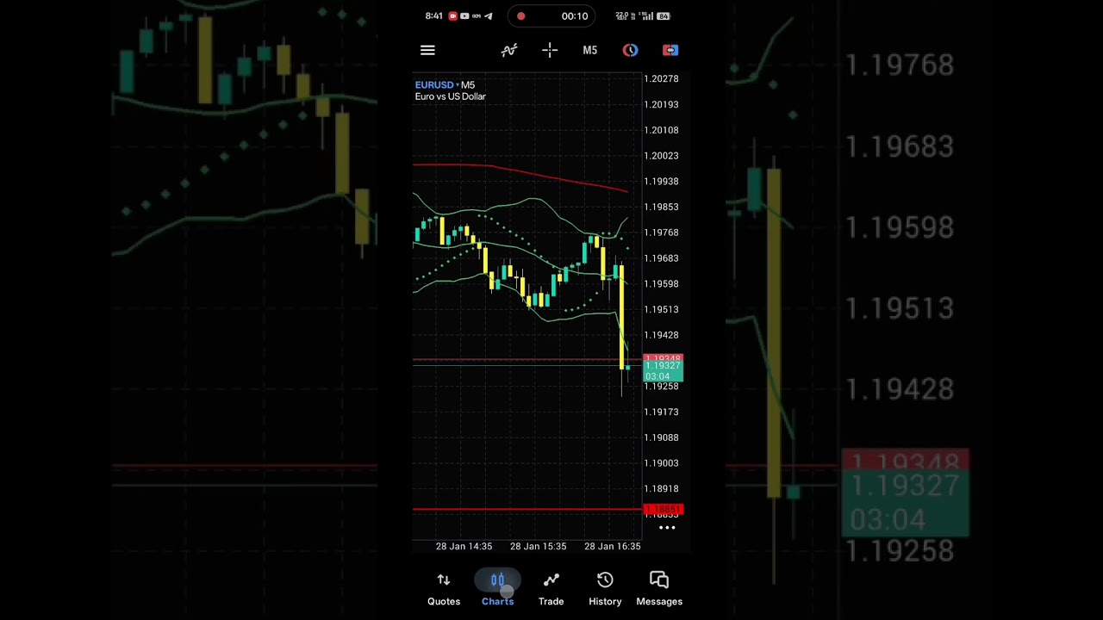This screenshot has height=620, width=1103.
Task: Tap the Telegram notification icon
Action: 489,15
